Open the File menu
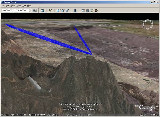The width and height of the screenshot is (160, 117). (x=3, y=6)
